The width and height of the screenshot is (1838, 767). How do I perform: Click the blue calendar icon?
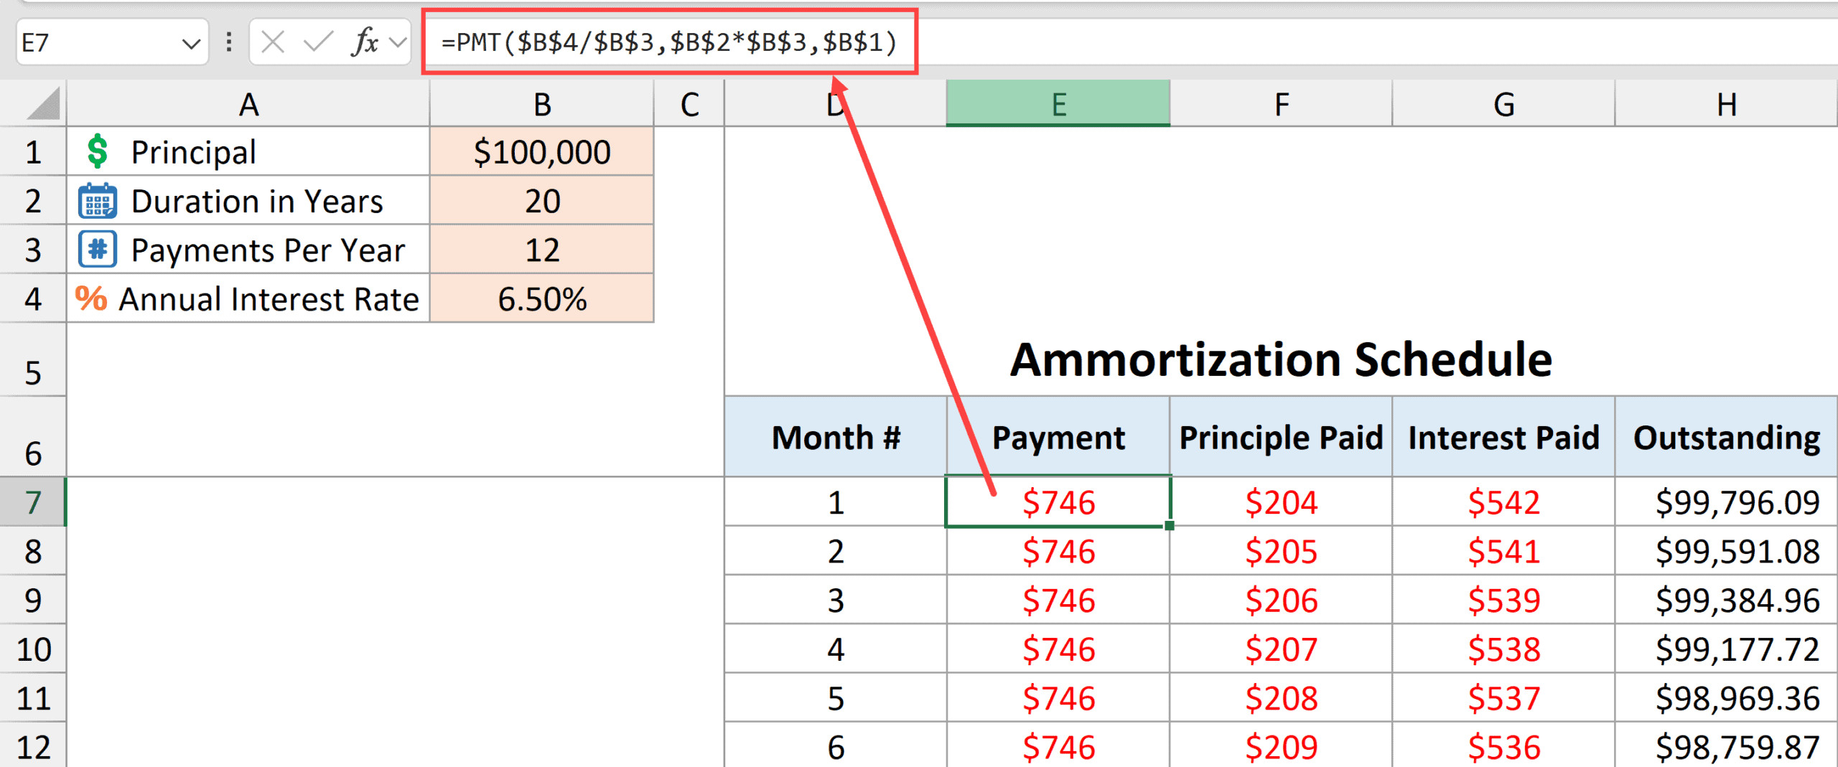[97, 202]
